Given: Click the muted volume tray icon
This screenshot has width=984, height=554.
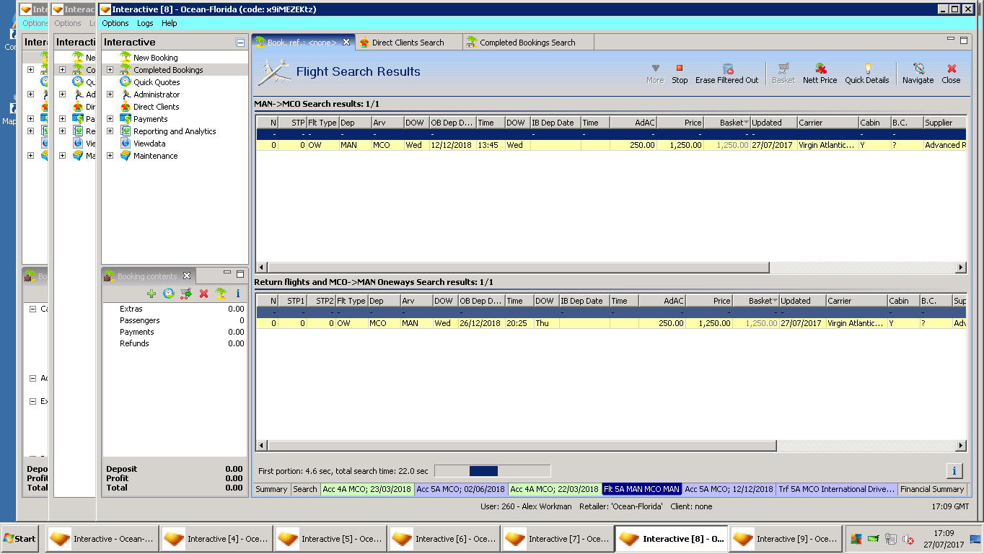Looking at the screenshot, I should [x=909, y=539].
